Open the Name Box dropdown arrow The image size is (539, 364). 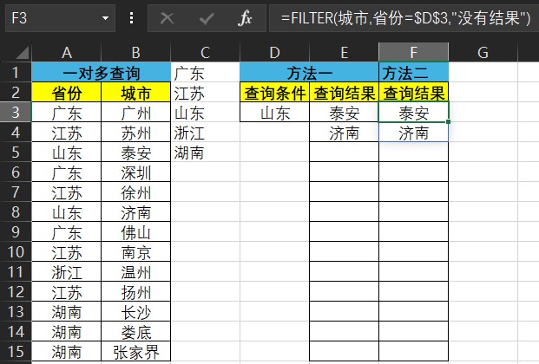pos(106,18)
